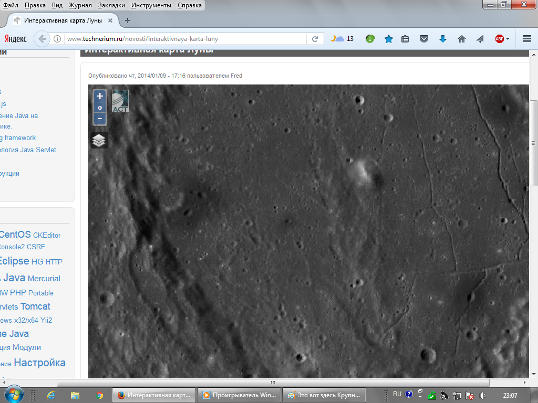Reload the page with refresh button
The image size is (538, 403).
tap(315, 39)
